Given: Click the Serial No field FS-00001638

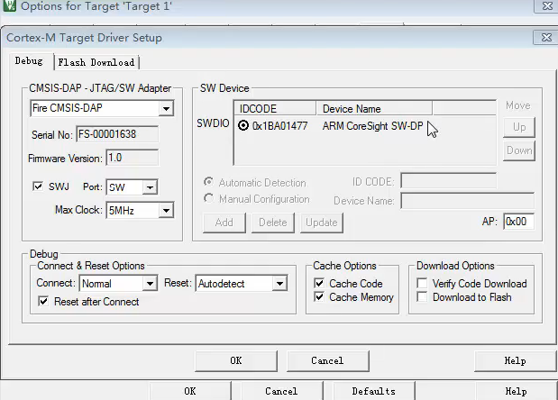Looking at the screenshot, I should point(117,134).
